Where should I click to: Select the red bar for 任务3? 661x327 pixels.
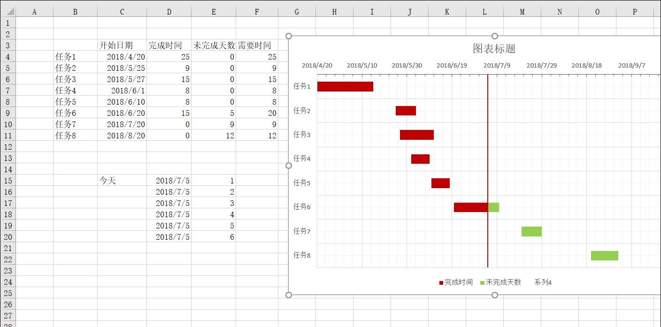417,135
